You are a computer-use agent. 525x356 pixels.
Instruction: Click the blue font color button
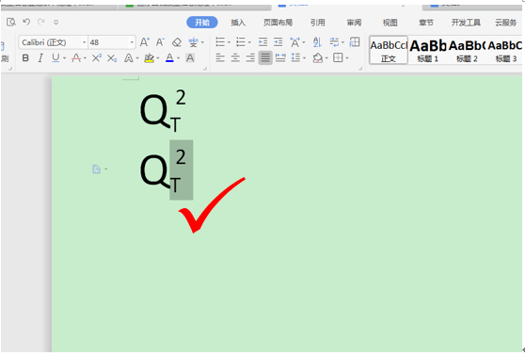pos(169,58)
